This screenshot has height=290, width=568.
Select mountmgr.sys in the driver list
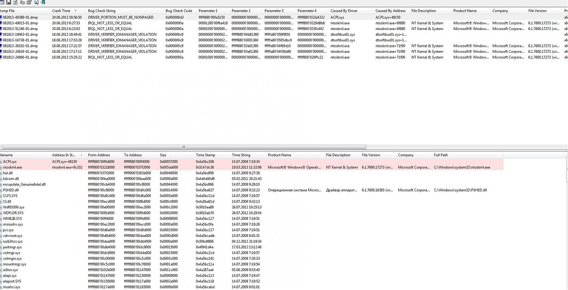tap(14, 264)
